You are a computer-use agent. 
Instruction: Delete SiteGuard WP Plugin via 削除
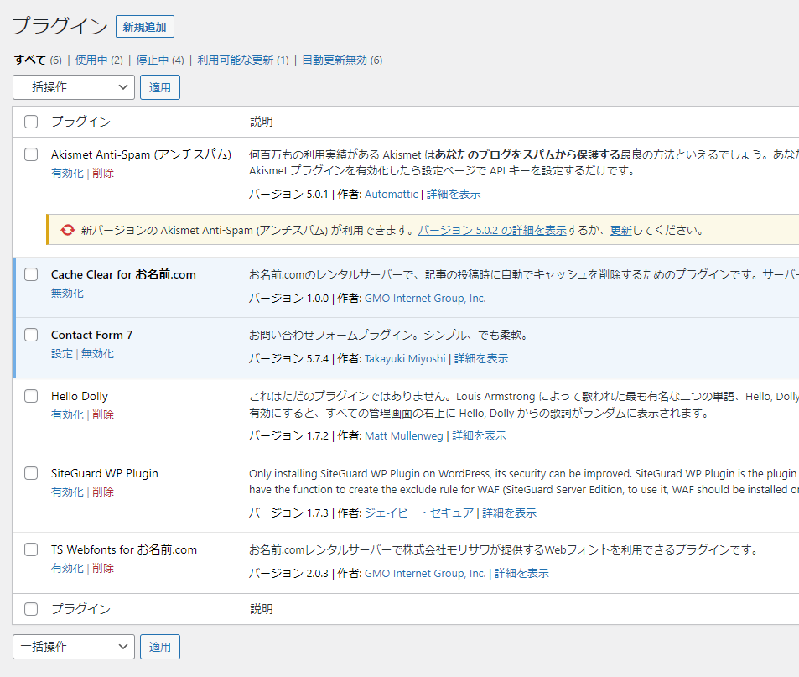pos(103,492)
